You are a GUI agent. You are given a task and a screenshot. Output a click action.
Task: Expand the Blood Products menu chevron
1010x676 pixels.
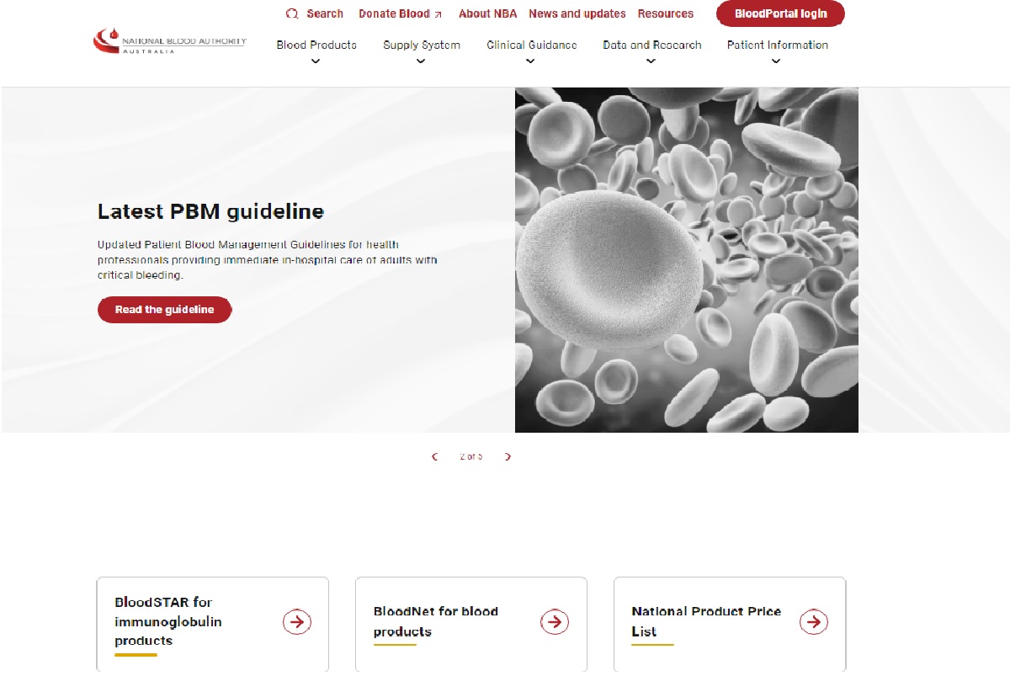pyautogui.click(x=316, y=61)
